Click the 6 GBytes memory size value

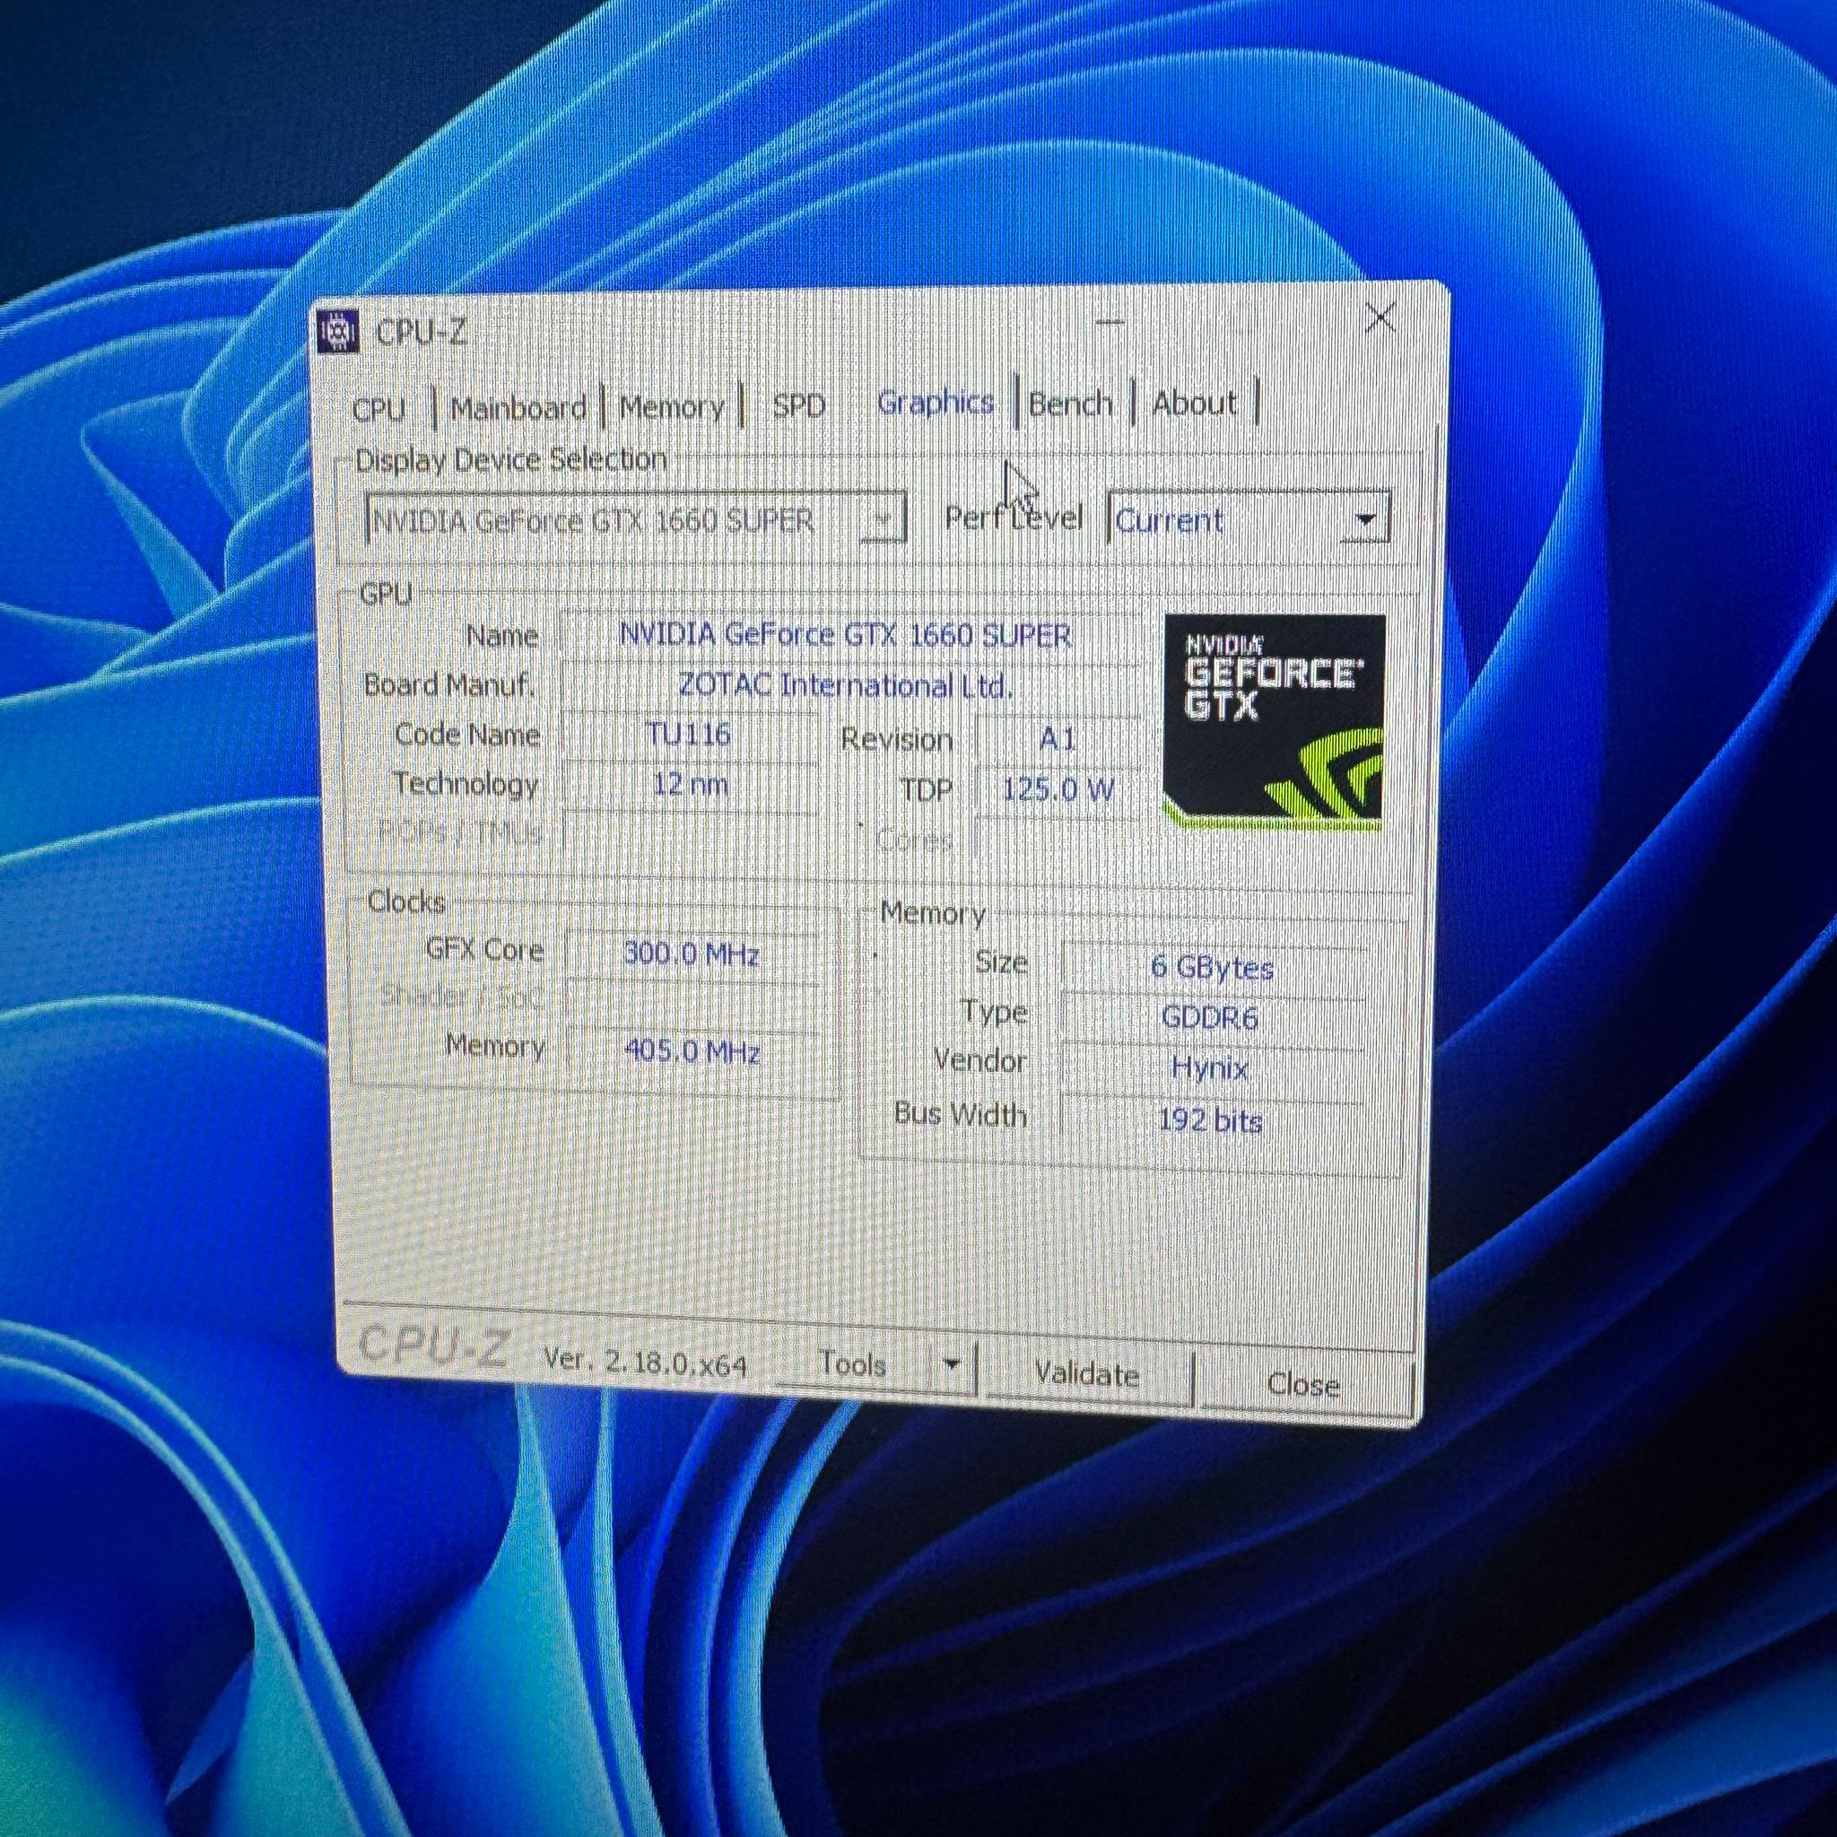1211,967
